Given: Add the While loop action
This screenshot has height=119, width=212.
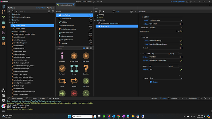Looking at the screenshot, I should pyautogui.click(x=62, y=81).
